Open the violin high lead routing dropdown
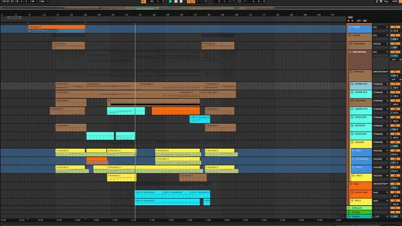Screen dimensions: 402x226 click(x=381, y=193)
